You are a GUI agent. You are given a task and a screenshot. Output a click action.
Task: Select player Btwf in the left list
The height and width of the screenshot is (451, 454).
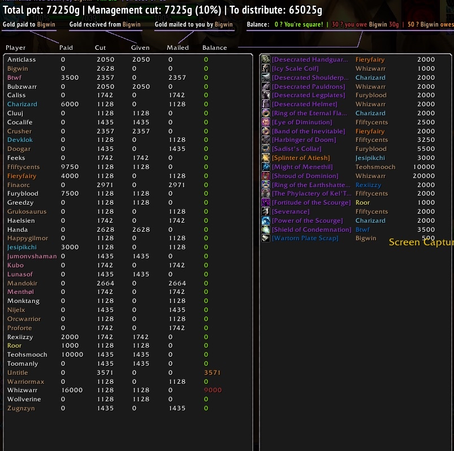(x=15, y=77)
